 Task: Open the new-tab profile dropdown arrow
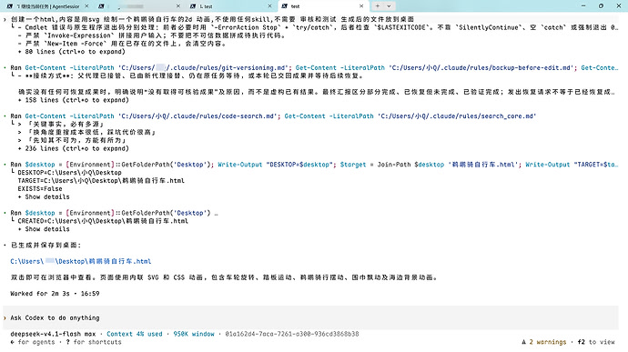point(389,6)
